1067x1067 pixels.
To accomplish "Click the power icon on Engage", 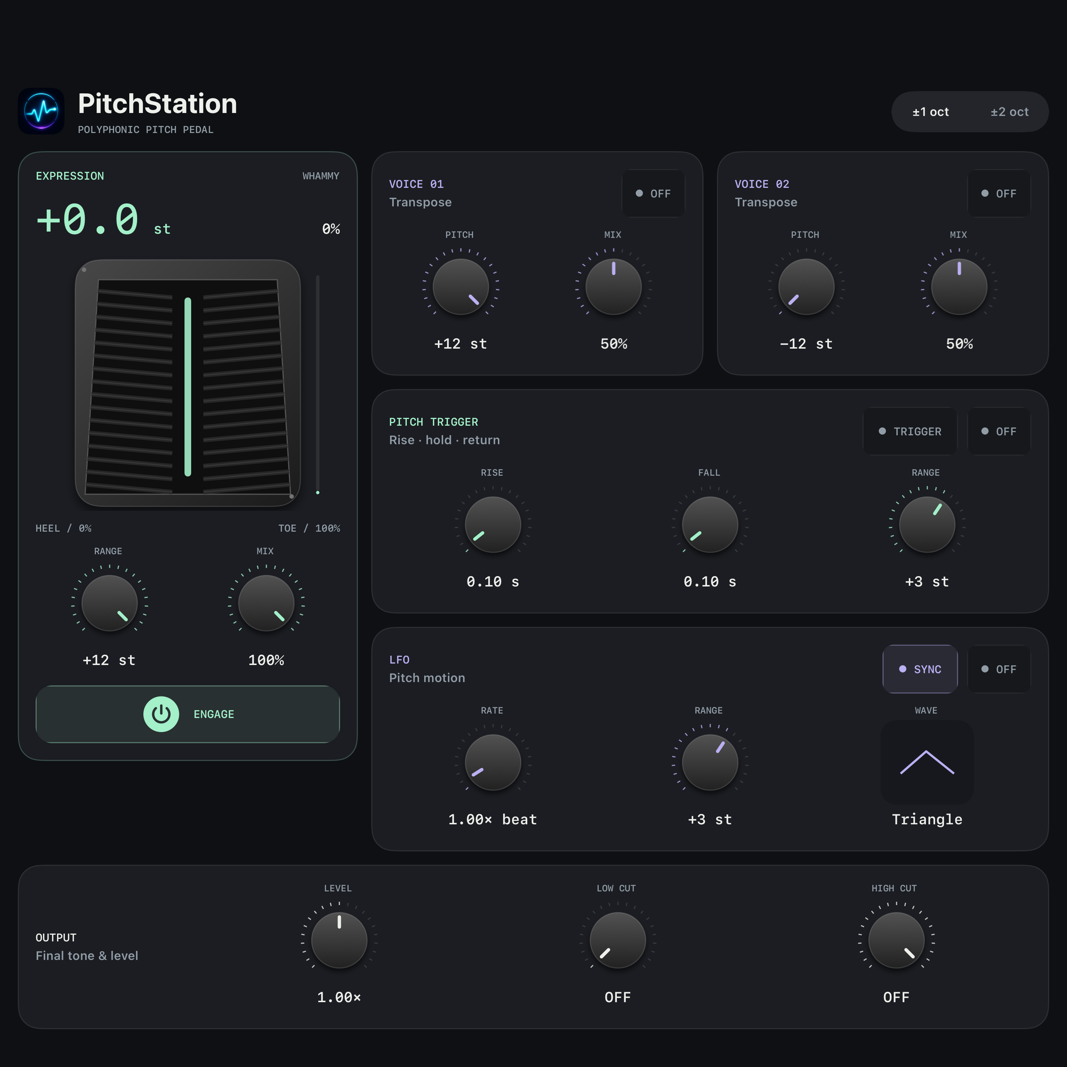I will (161, 714).
